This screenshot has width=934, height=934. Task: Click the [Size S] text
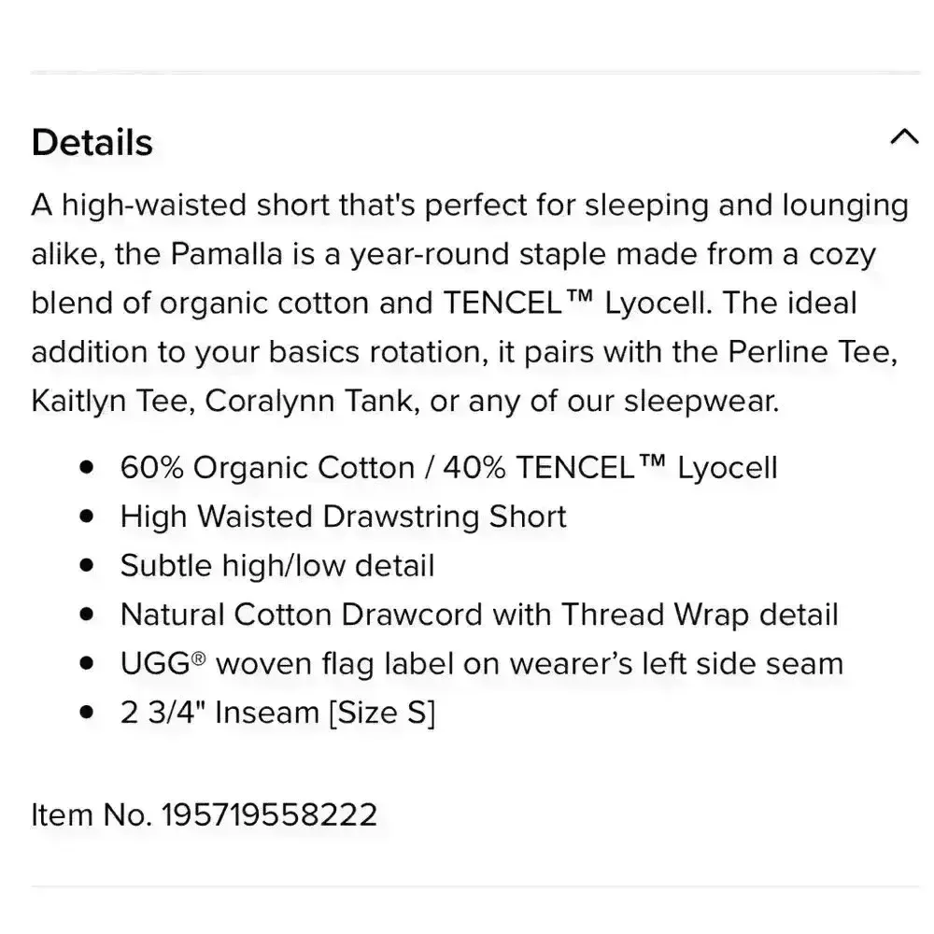(x=380, y=713)
